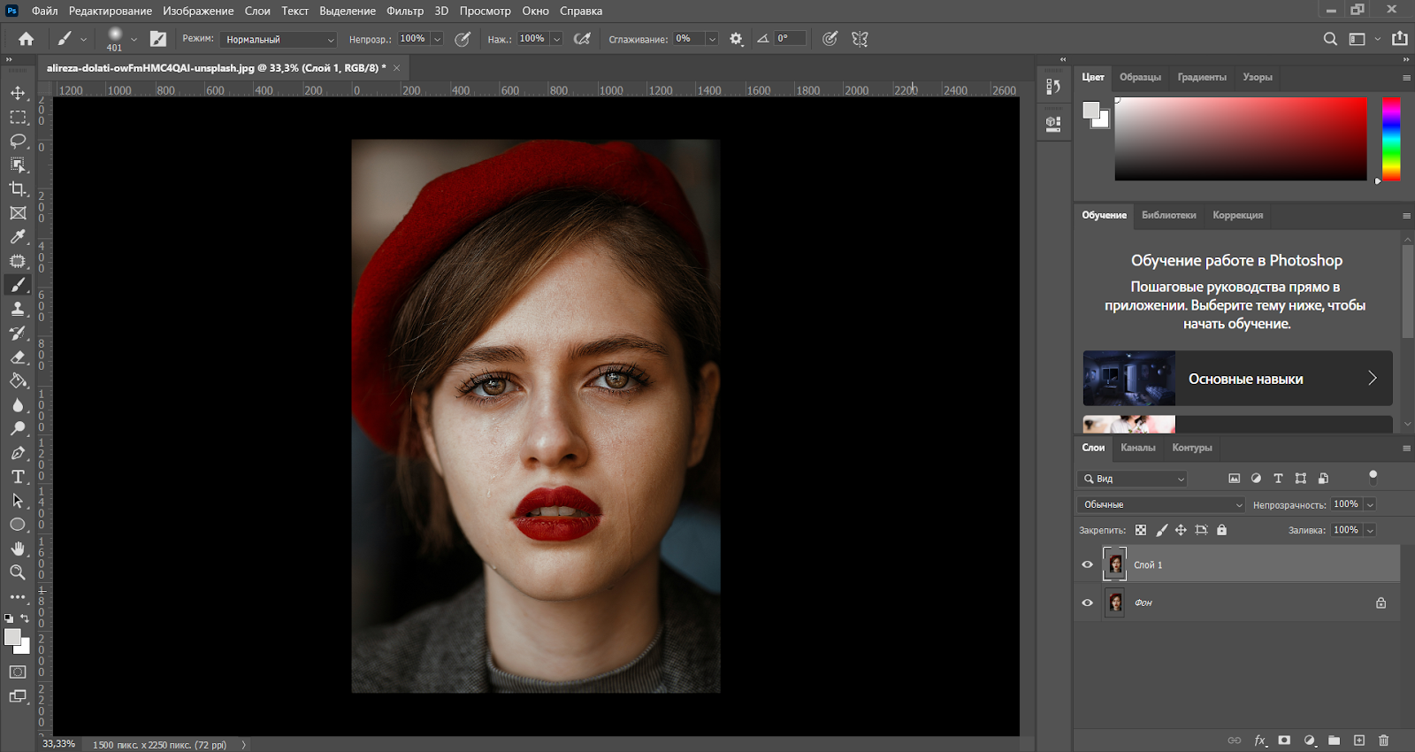Delete layer using the trash icon

click(1384, 740)
